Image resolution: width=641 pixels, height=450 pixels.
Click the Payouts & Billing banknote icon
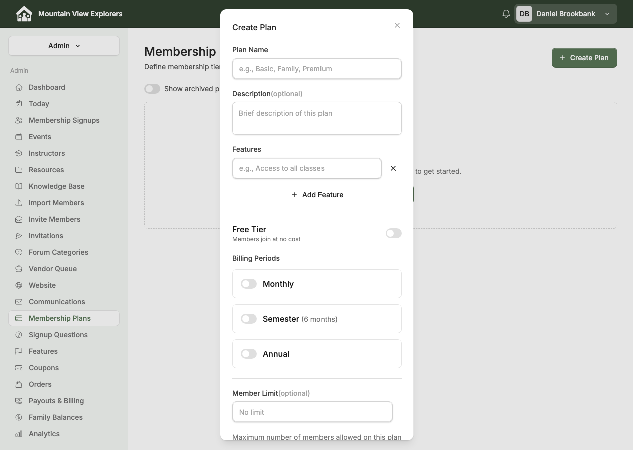(x=19, y=401)
